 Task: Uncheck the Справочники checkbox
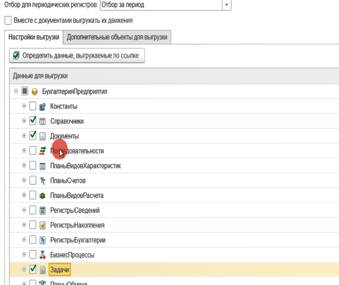33,121
